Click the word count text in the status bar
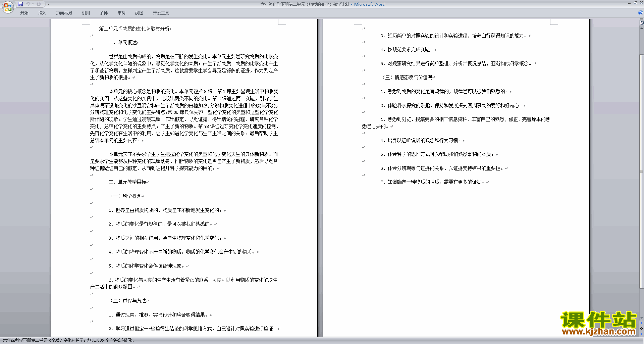The height and width of the screenshot is (344, 644). 69,340
